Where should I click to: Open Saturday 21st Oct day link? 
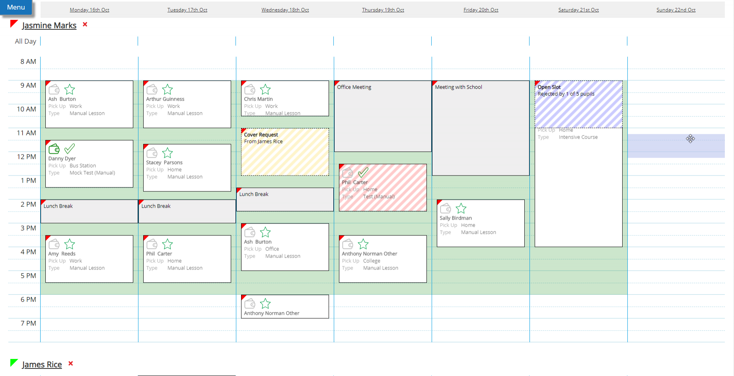coord(578,10)
